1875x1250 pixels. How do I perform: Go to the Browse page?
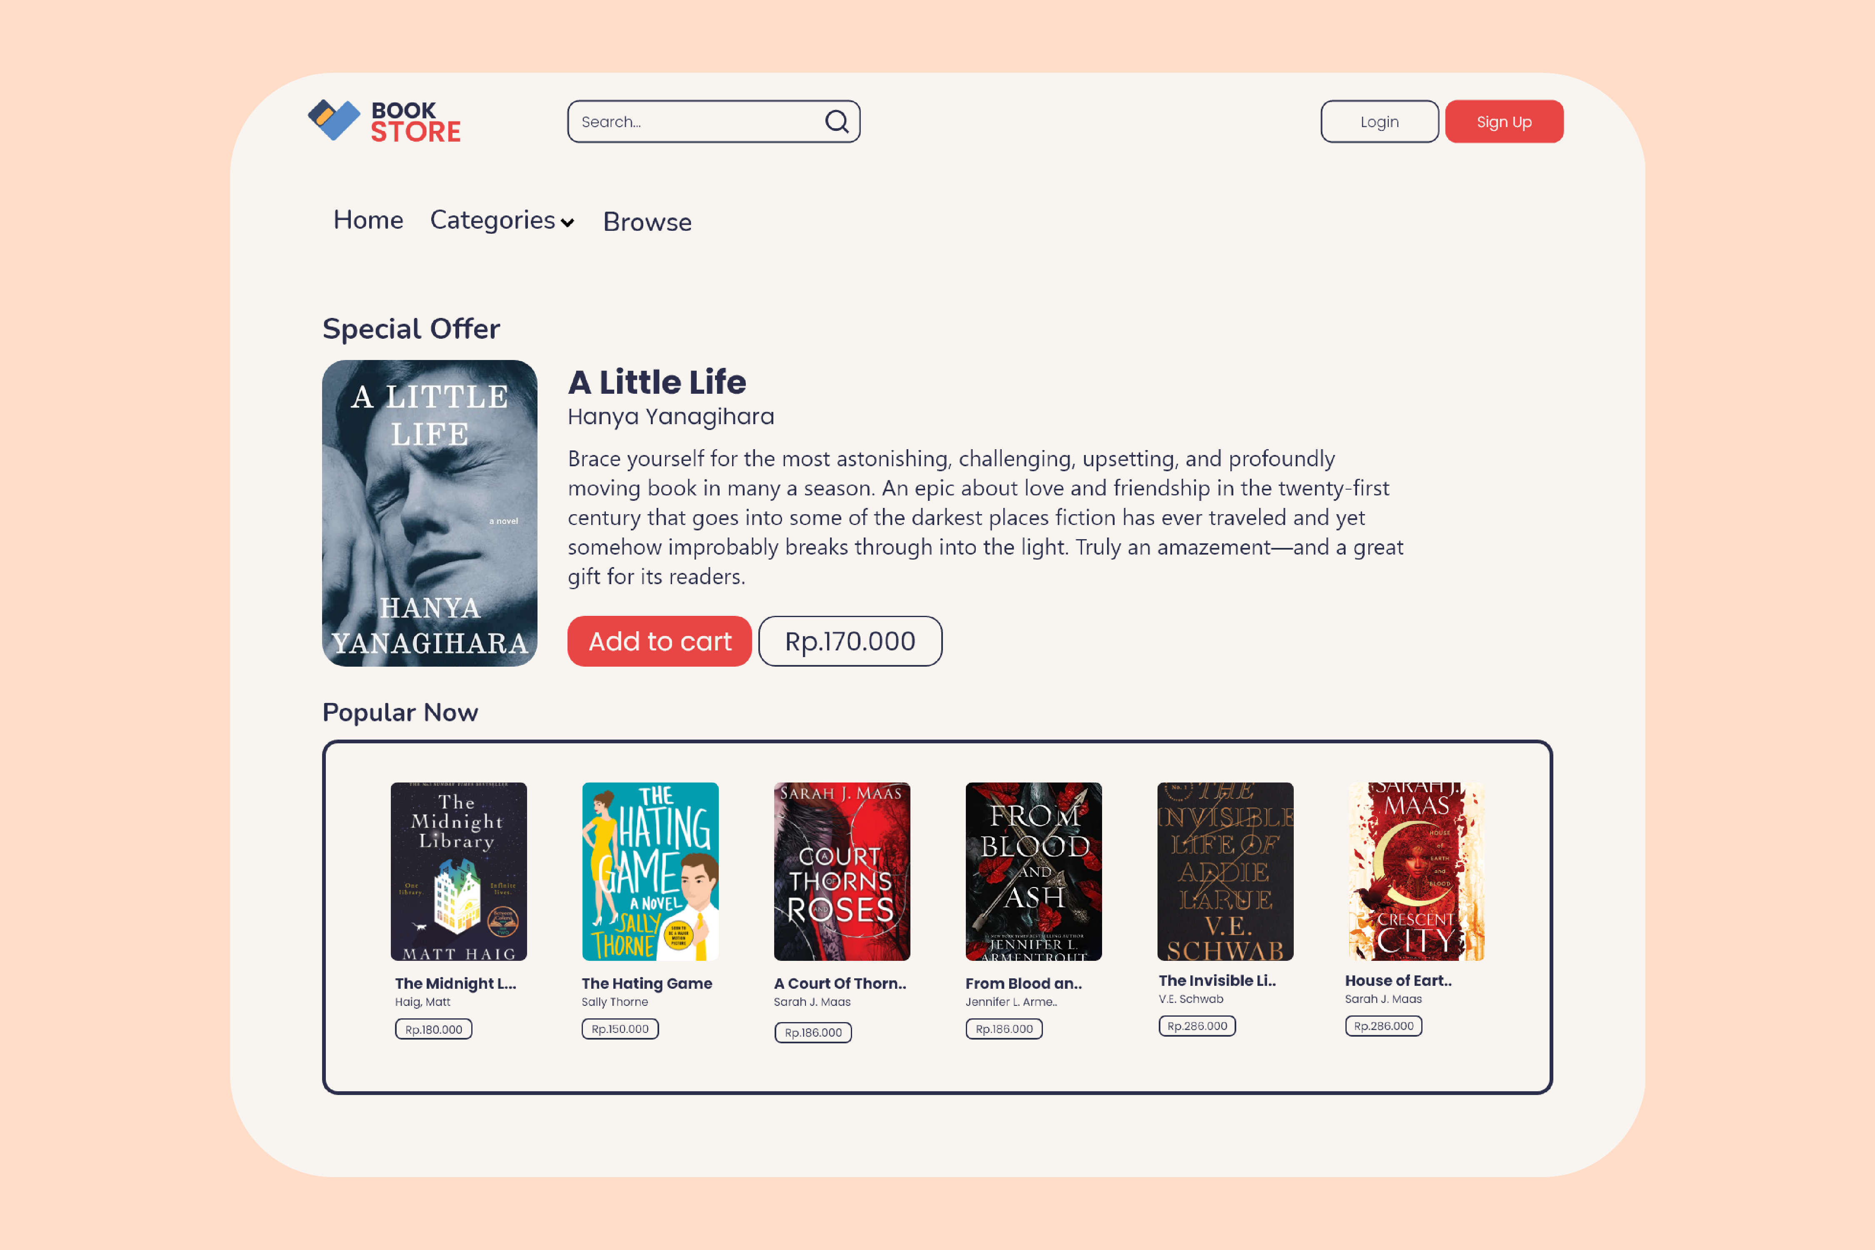[x=647, y=222]
